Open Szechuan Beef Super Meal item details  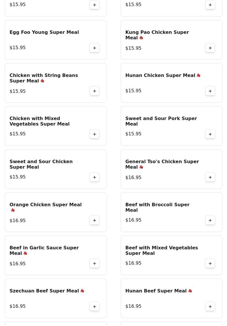44,291
